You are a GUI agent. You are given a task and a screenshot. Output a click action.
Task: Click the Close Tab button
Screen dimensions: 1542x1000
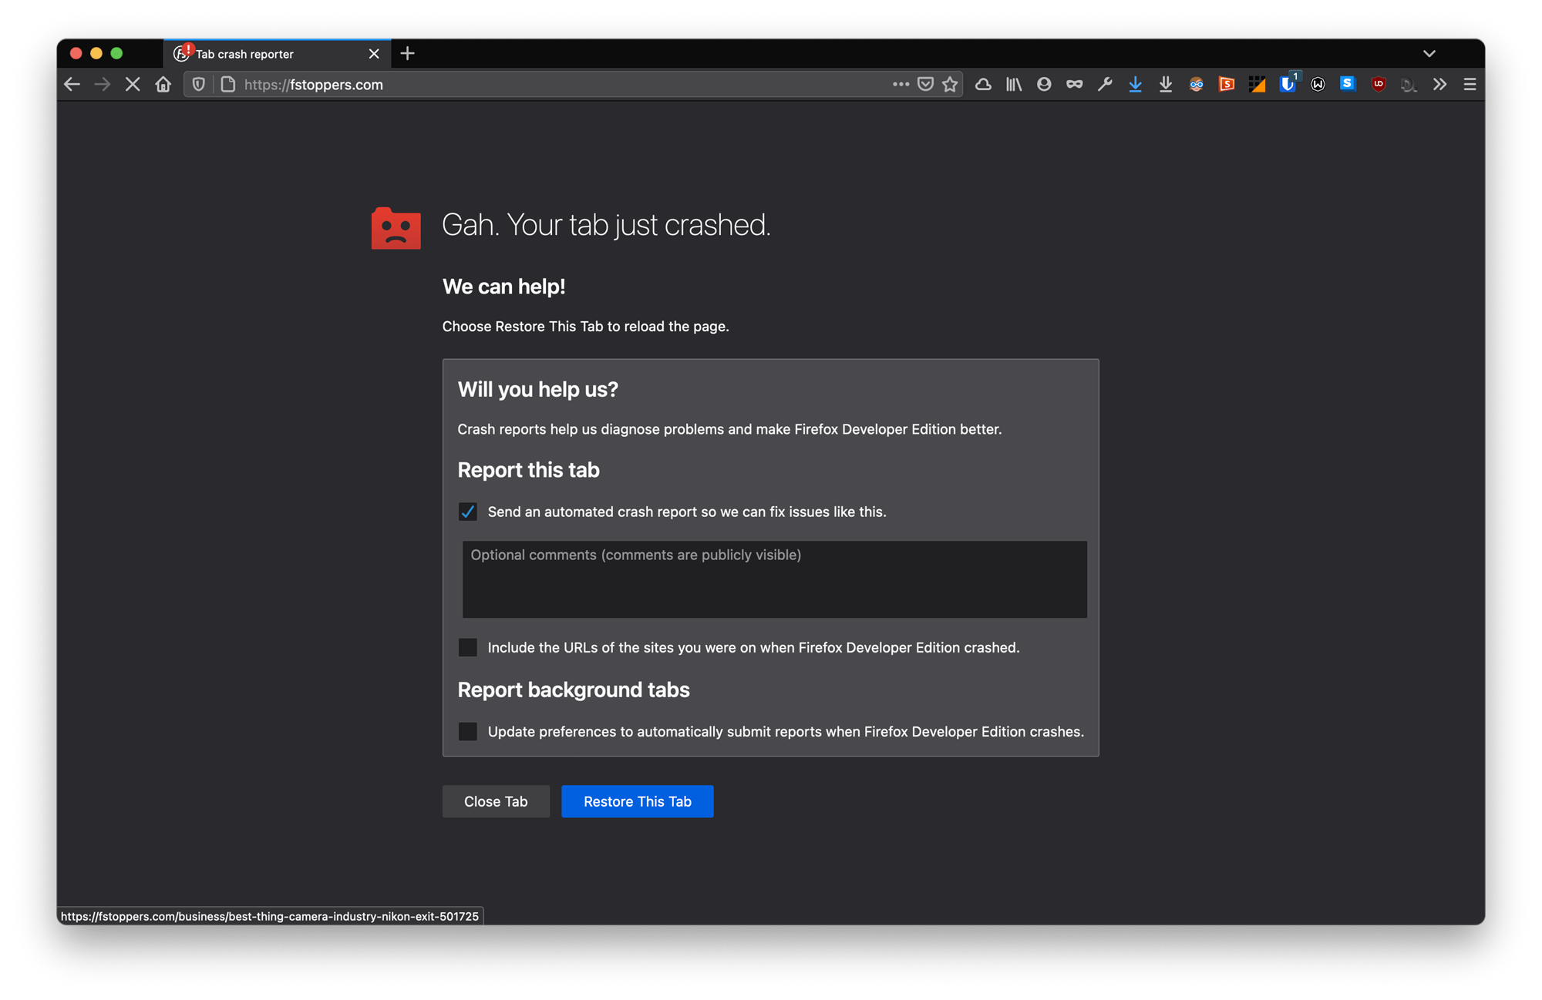click(496, 801)
